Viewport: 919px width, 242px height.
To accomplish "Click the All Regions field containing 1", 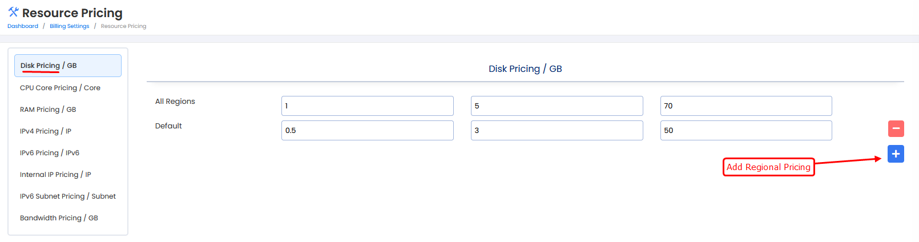I will pyautogui.click(x=367, y=106).
